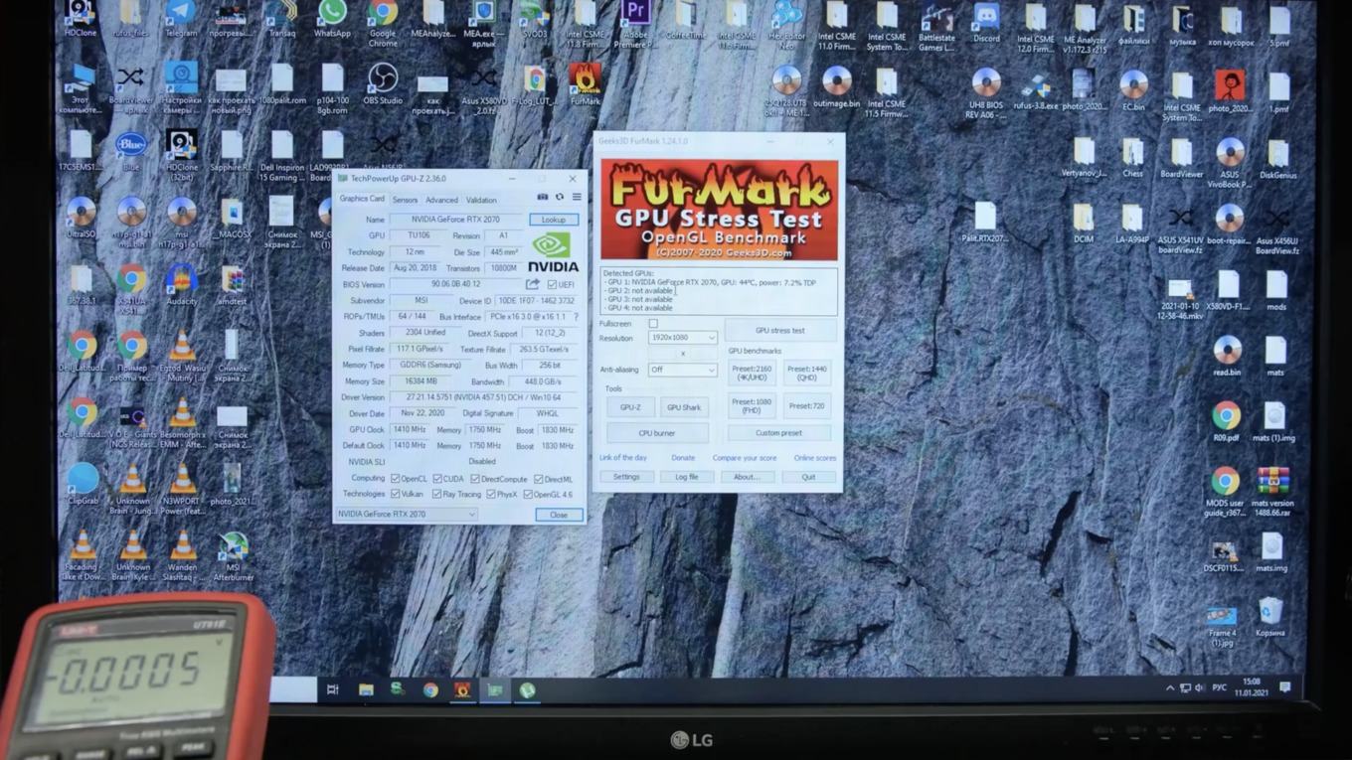Switch to the Validation tab in GPU-Z
Screen dimensions: 1352x760
(x=481, y=200)
